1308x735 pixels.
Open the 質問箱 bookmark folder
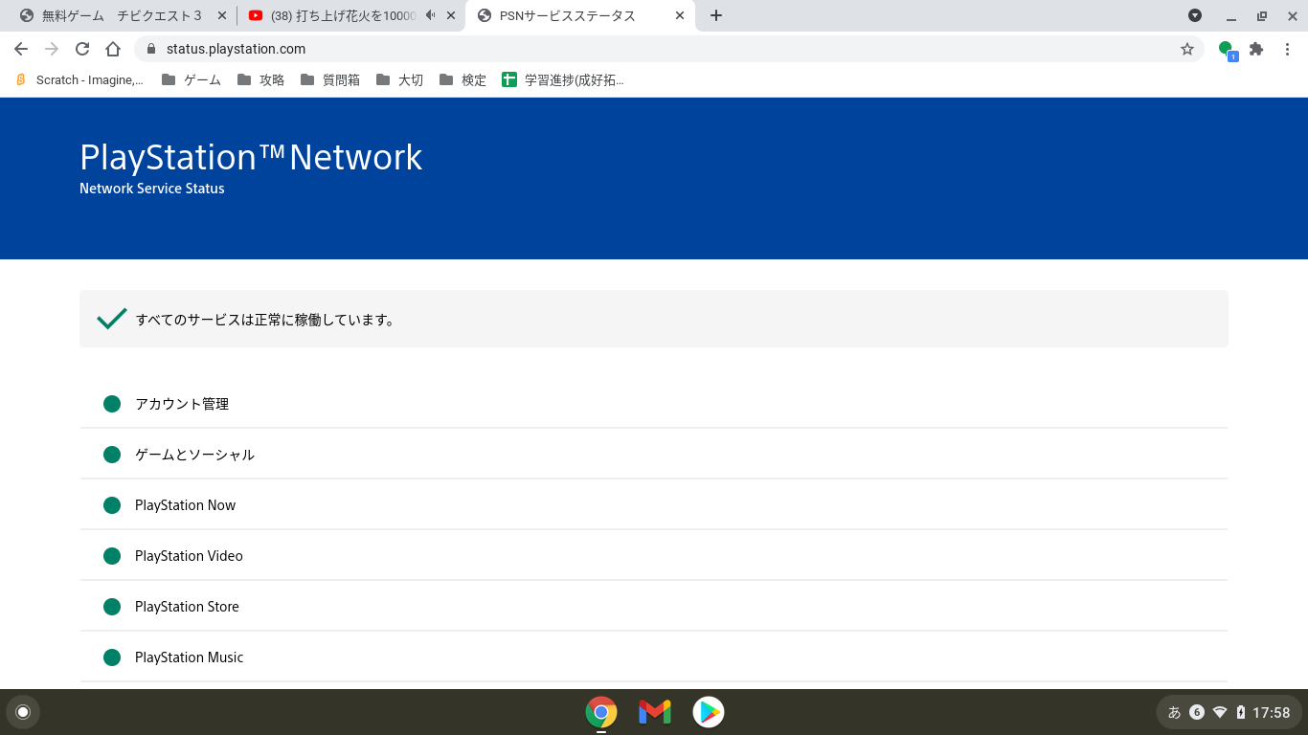tap(330, 80)
